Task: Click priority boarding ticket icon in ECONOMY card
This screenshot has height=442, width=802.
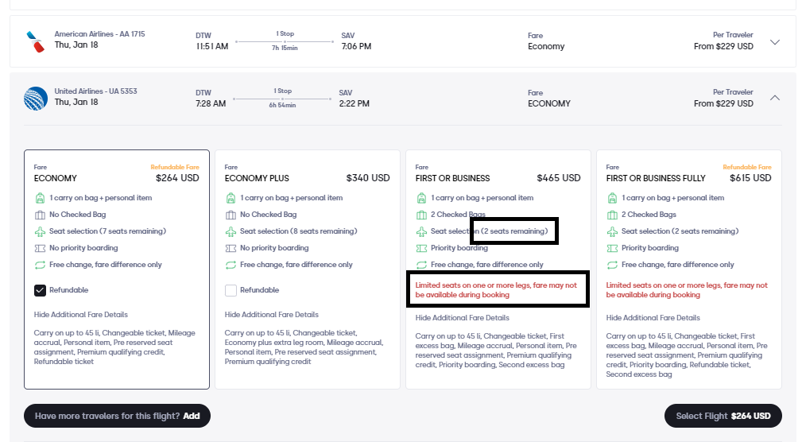Action: [40, 248]
